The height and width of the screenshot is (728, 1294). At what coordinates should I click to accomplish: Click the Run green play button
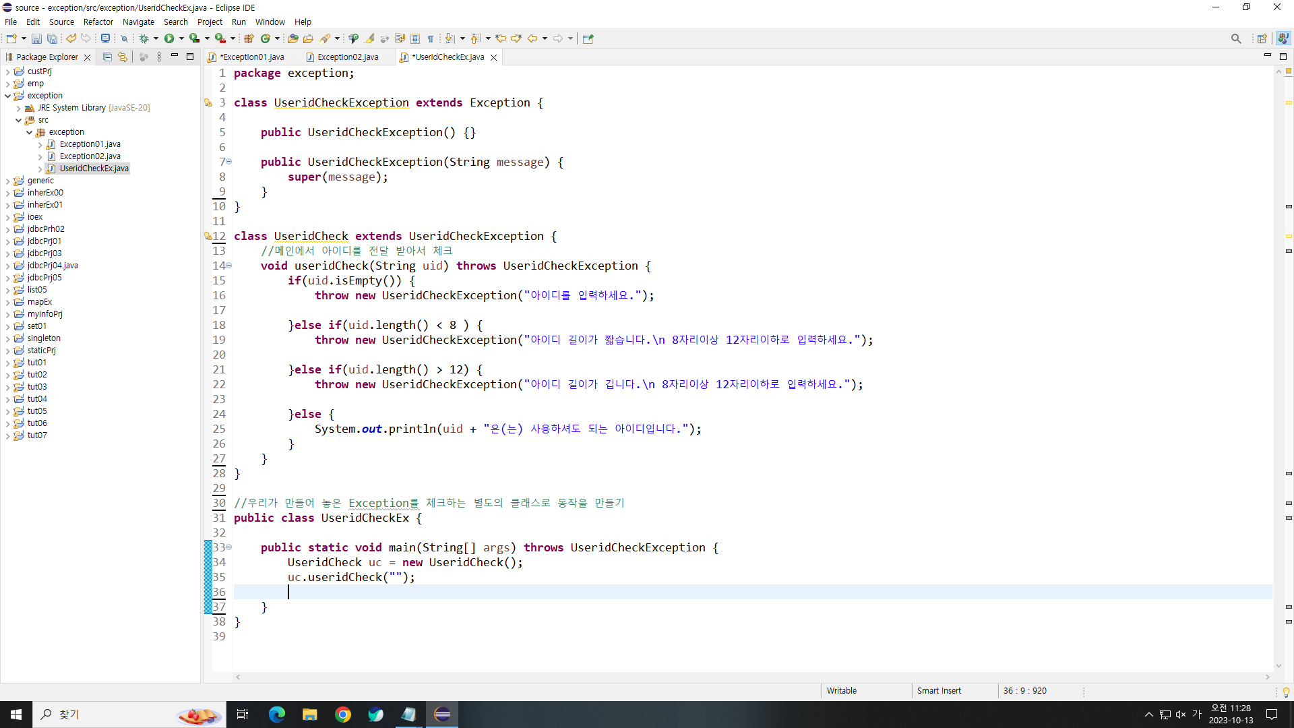point(169,38)
